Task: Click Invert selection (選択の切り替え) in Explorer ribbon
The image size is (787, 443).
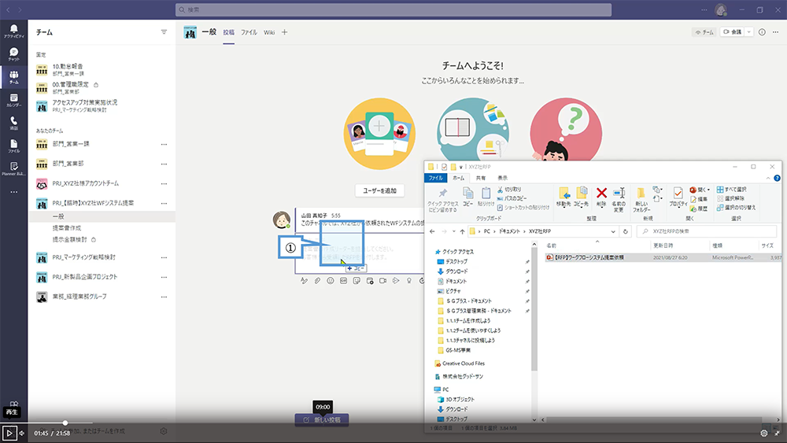Action: (736, 207)
